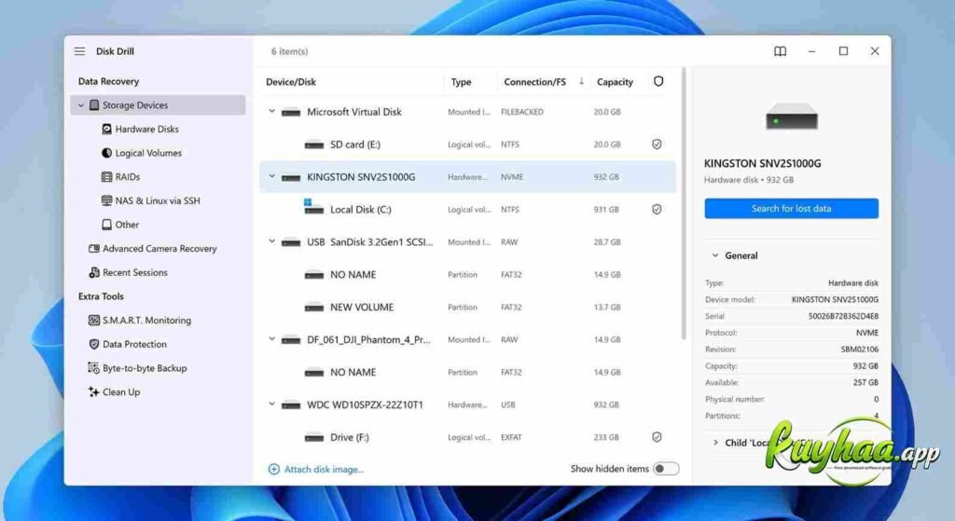Sort by Type column header

[x=461, y=82]
